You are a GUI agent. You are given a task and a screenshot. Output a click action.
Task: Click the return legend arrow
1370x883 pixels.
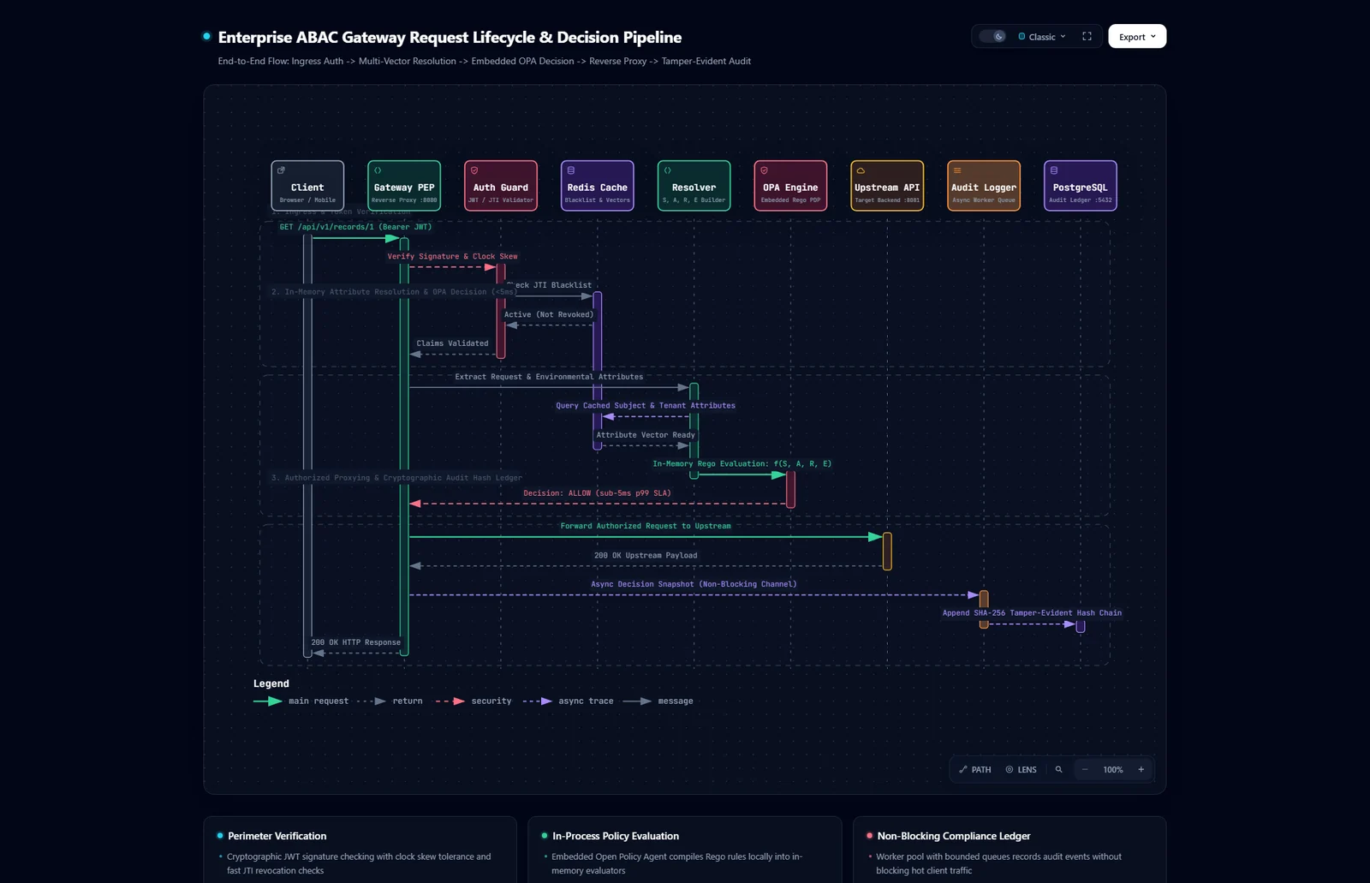pos(372,701)
